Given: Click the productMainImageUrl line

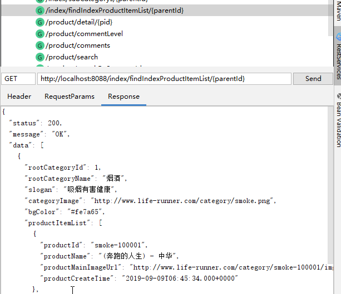Looking at the screenshot, I should coord(186,267).
